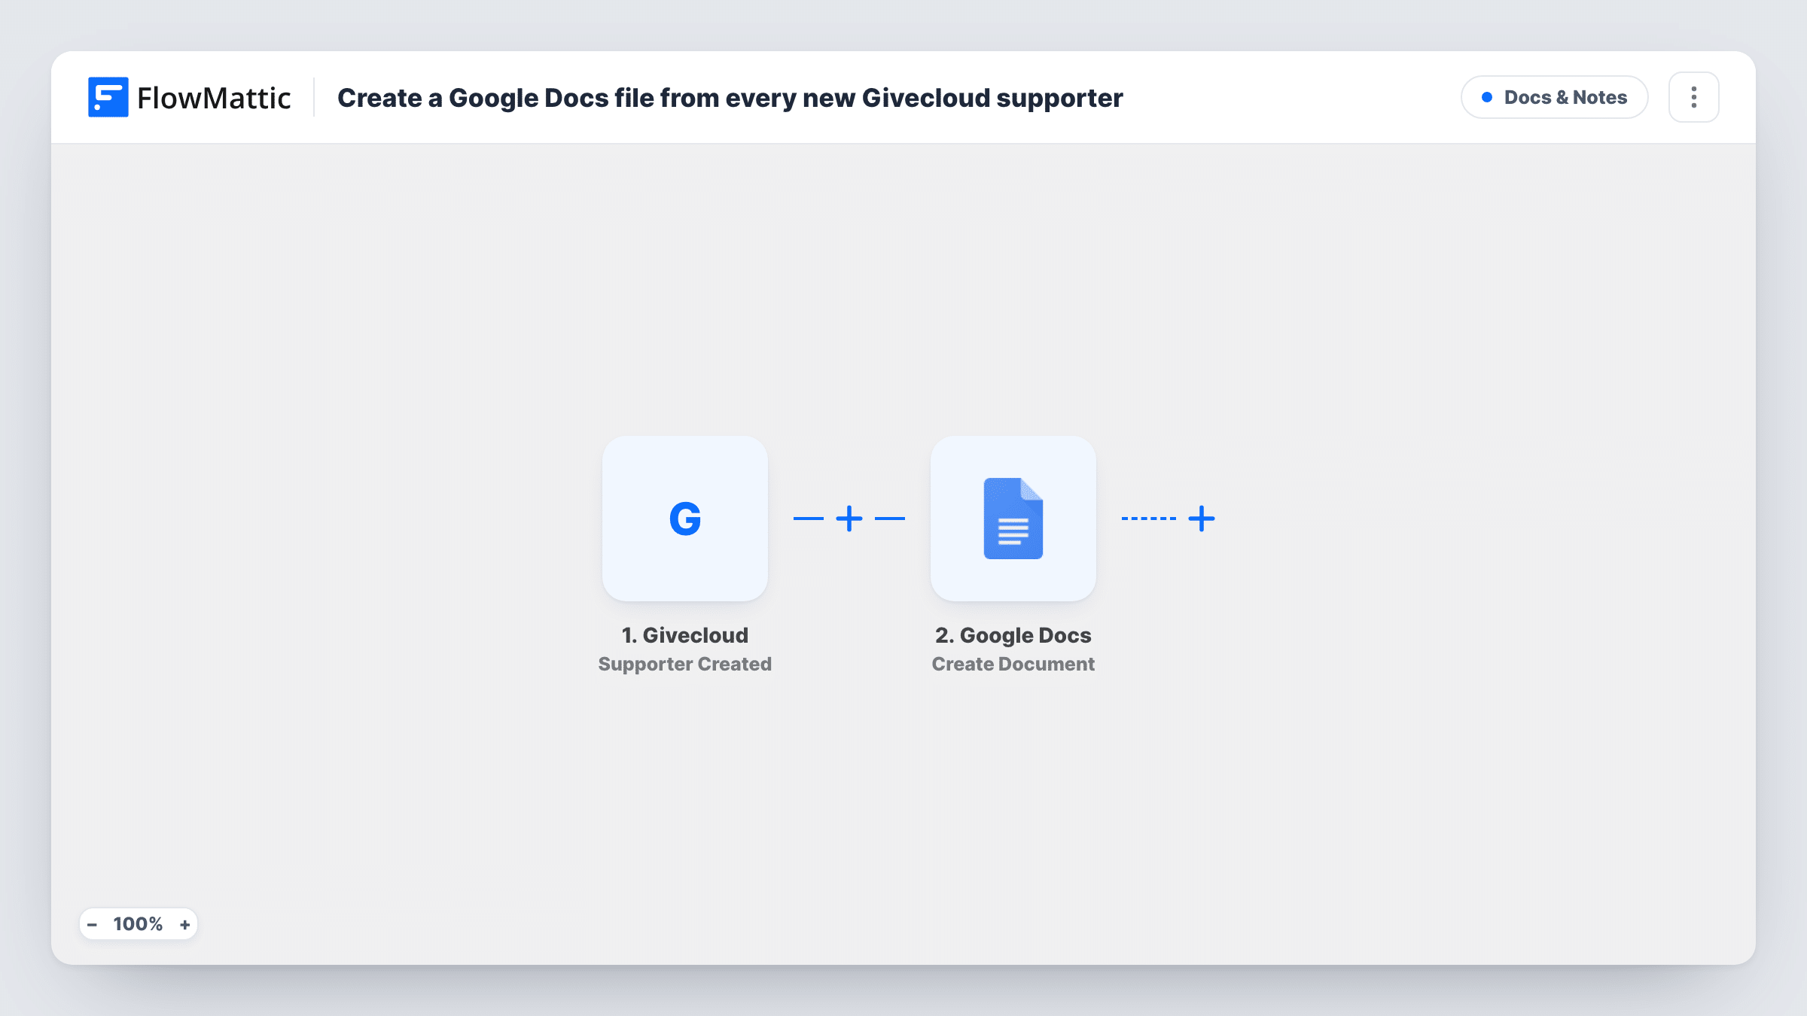Click the 'Supporter Created' trigger label

pyautogui.click(x=685, y=664)
